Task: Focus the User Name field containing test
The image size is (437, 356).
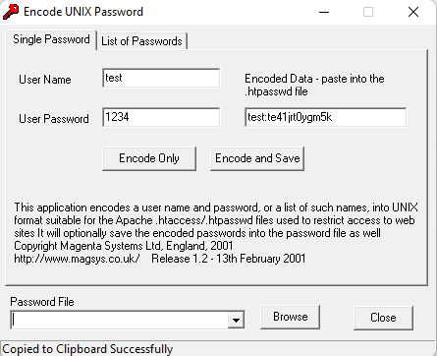Action: click(x=161, y=78)
